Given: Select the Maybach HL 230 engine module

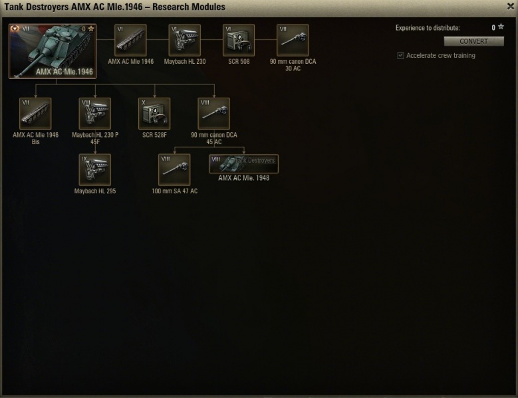Looking at the screenshot, I should (x=185, y=41).
